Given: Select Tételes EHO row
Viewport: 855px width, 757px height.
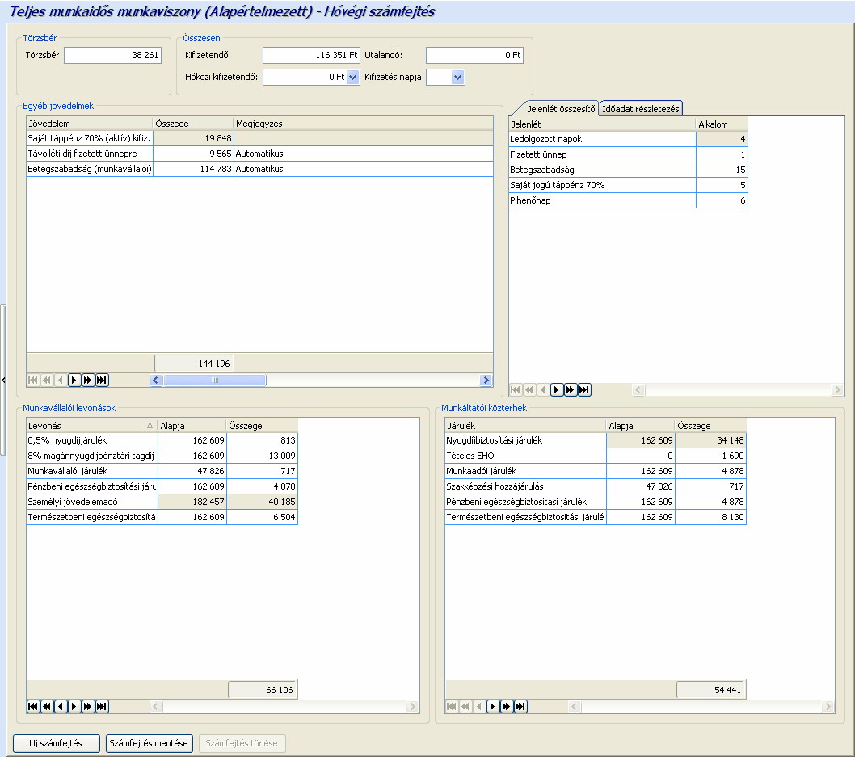Looking at the screenshot, I should [x=596, y=456].
